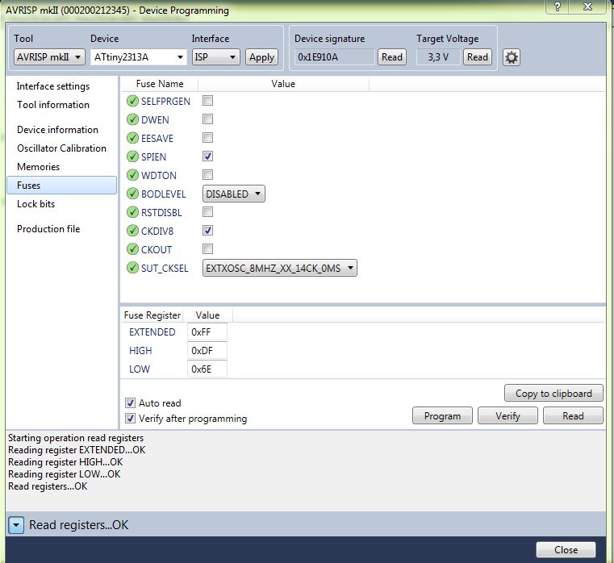The height and width of the screenshot is (563, 614).
Task: Click the WDTON green status checkmark icon
Action: [133, 175]
